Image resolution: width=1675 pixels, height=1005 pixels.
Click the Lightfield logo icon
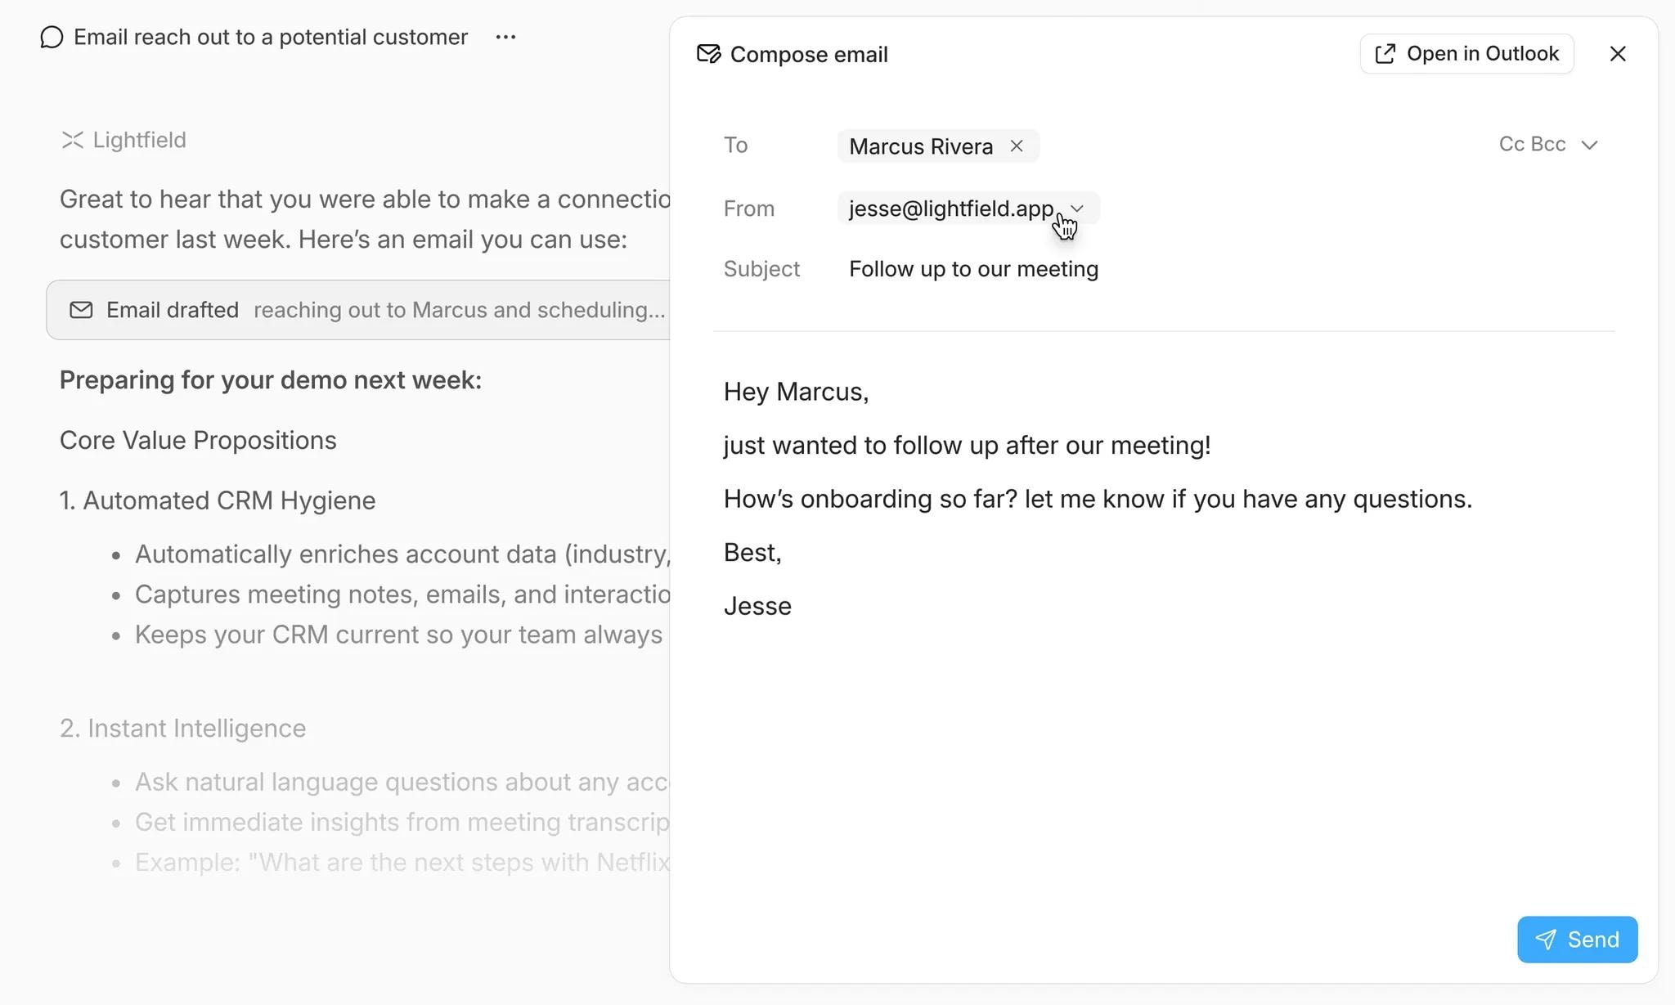coord(73,141)
